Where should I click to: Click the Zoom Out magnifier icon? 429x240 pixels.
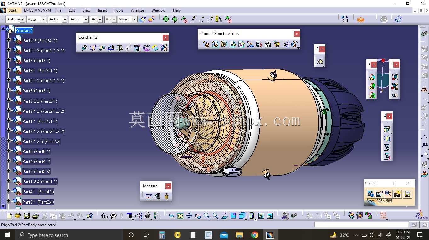coord(215,216)
